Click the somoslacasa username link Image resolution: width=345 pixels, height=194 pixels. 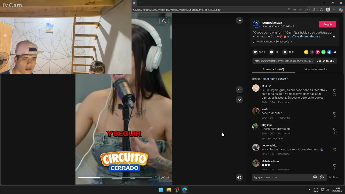click(272, 23)
